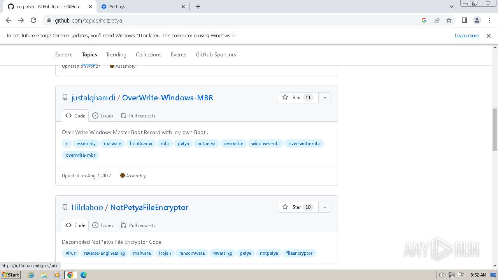498x280 pixels.
Task: Select the 'virus' topic tag
Action: tap(71, 253)
